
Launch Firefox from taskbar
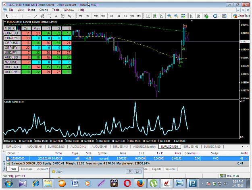coord(140,184)
